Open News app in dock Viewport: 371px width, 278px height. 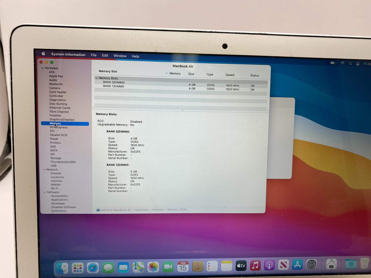pos(283,265)
